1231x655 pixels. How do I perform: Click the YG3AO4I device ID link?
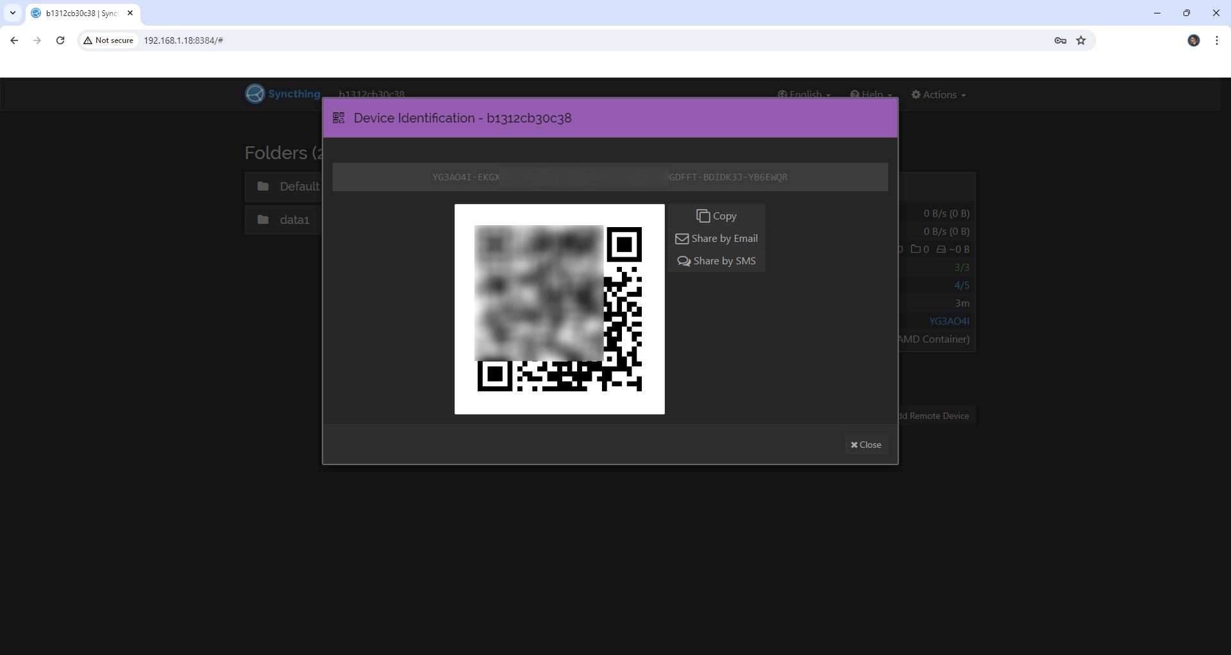pyautogui.click(x=949, y=321)
